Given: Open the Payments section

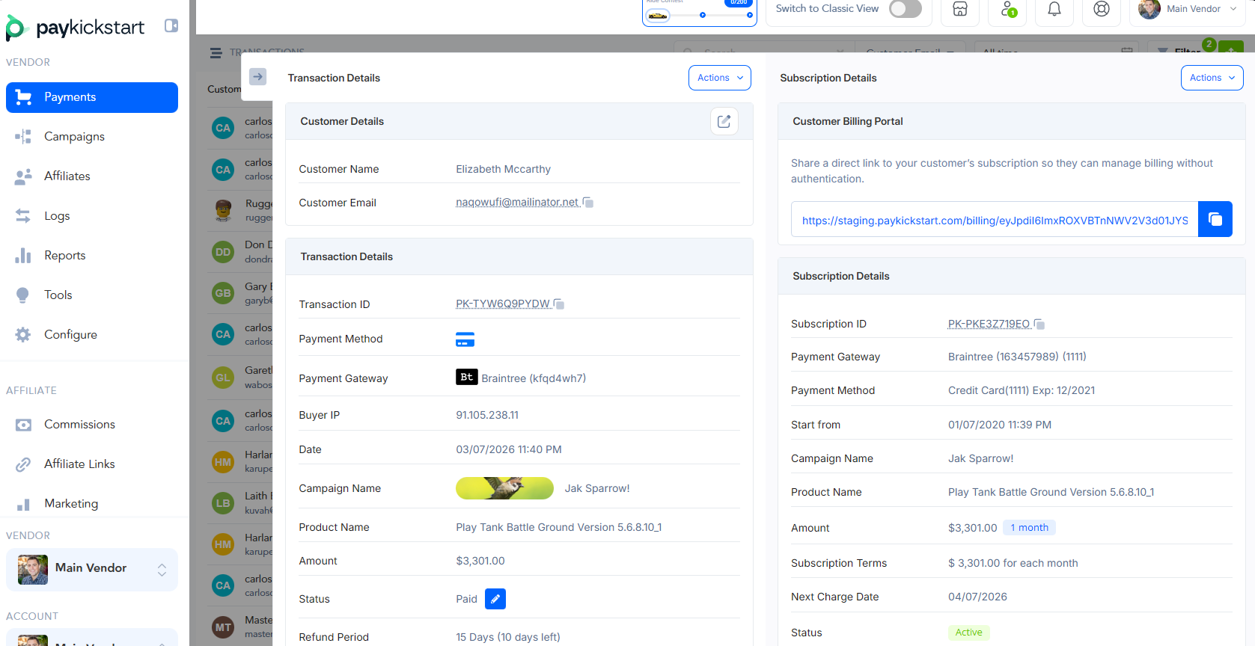Looking at the screenshot, I should [92, 97].
